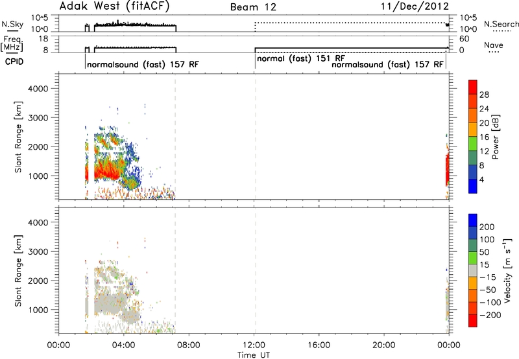This screenshot has height=359, width=519.
Task: Click the '12' power colorbar label
Action: [x=484, y=152]
